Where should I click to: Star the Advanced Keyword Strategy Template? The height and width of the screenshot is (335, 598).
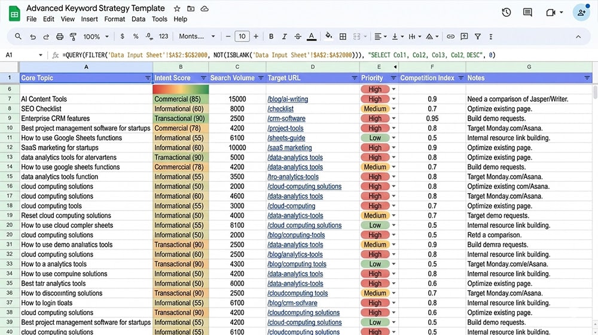(177, 9)
